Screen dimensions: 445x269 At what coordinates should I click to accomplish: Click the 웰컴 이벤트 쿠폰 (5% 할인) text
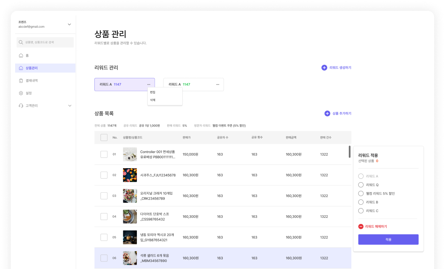coord(229,126)
